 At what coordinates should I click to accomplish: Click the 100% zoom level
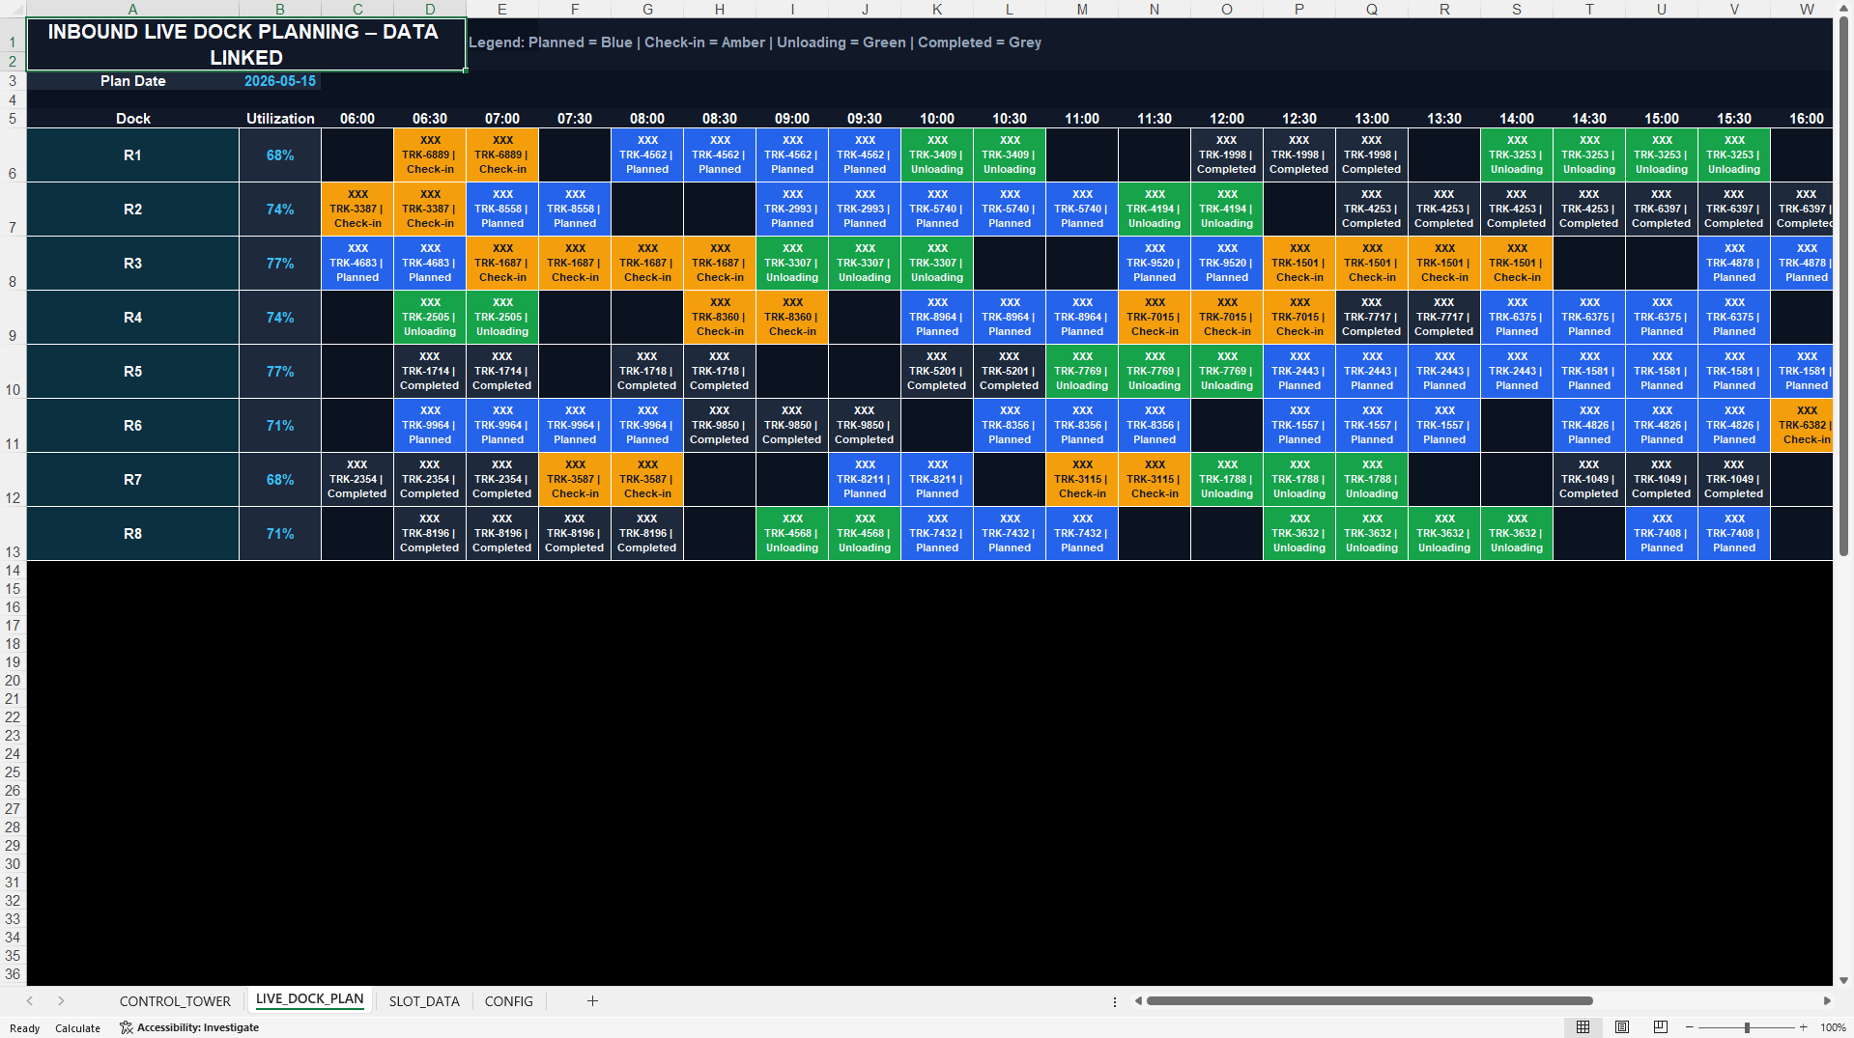(x=1833, y=1028)
